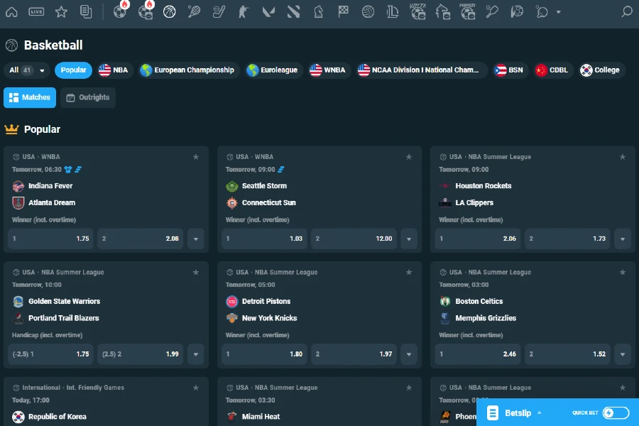Select the tennis racket sport icon

(194, 11)
